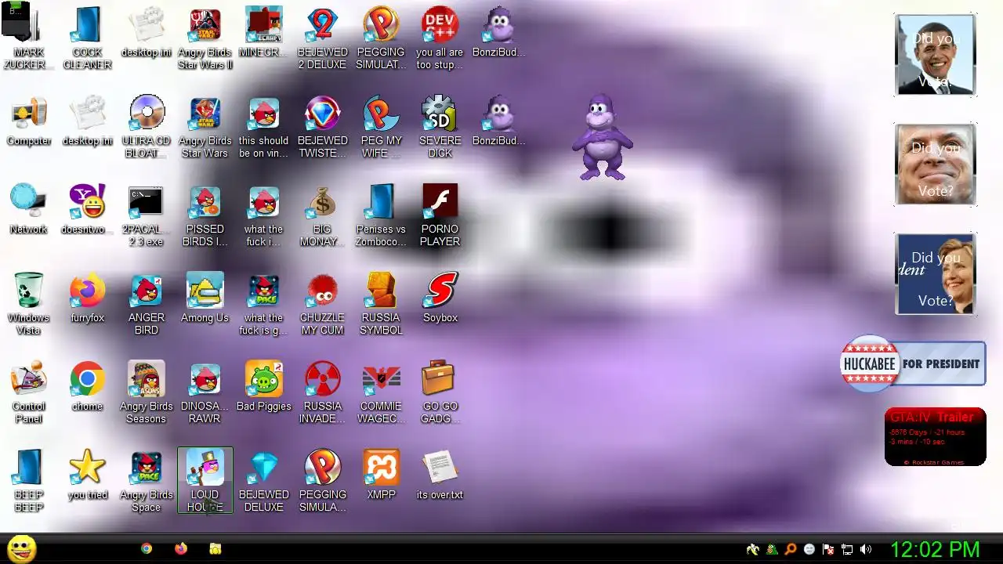Open the Soybox shortcut

tap(440, 298)
